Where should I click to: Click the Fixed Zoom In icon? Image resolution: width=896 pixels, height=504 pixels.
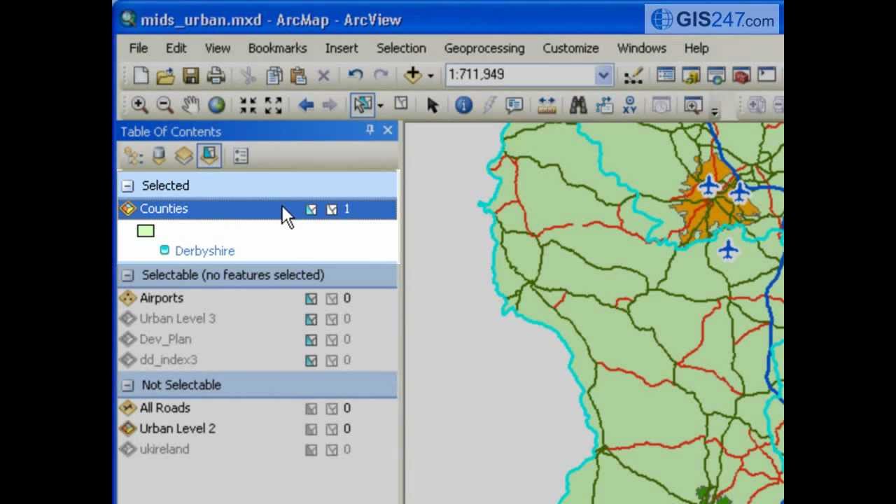(x=248, y=105)
